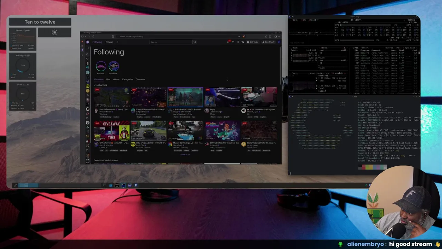Open the Arena Breakout NEW EVENTS stream thumbnail
This screenshot has height=249, width=442.
[185, 97]
